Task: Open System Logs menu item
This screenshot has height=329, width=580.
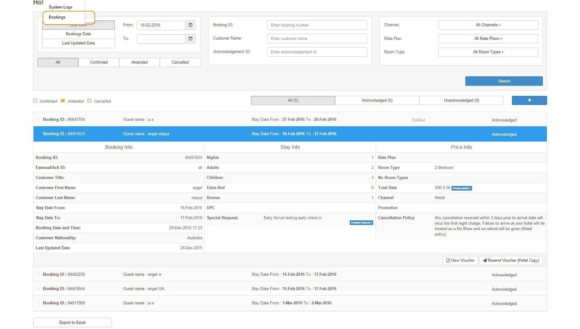Action: tap(60, 7)
